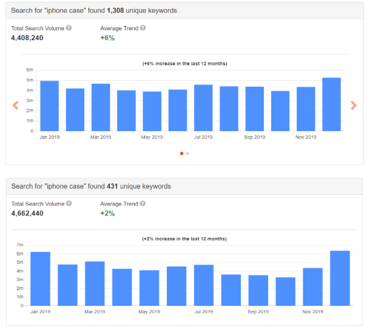Select the May 2019 bar in top chart

pos(152,111)
